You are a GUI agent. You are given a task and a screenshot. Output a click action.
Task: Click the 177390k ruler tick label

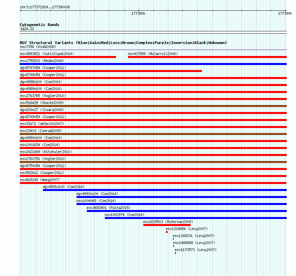(x=285, y=13)
